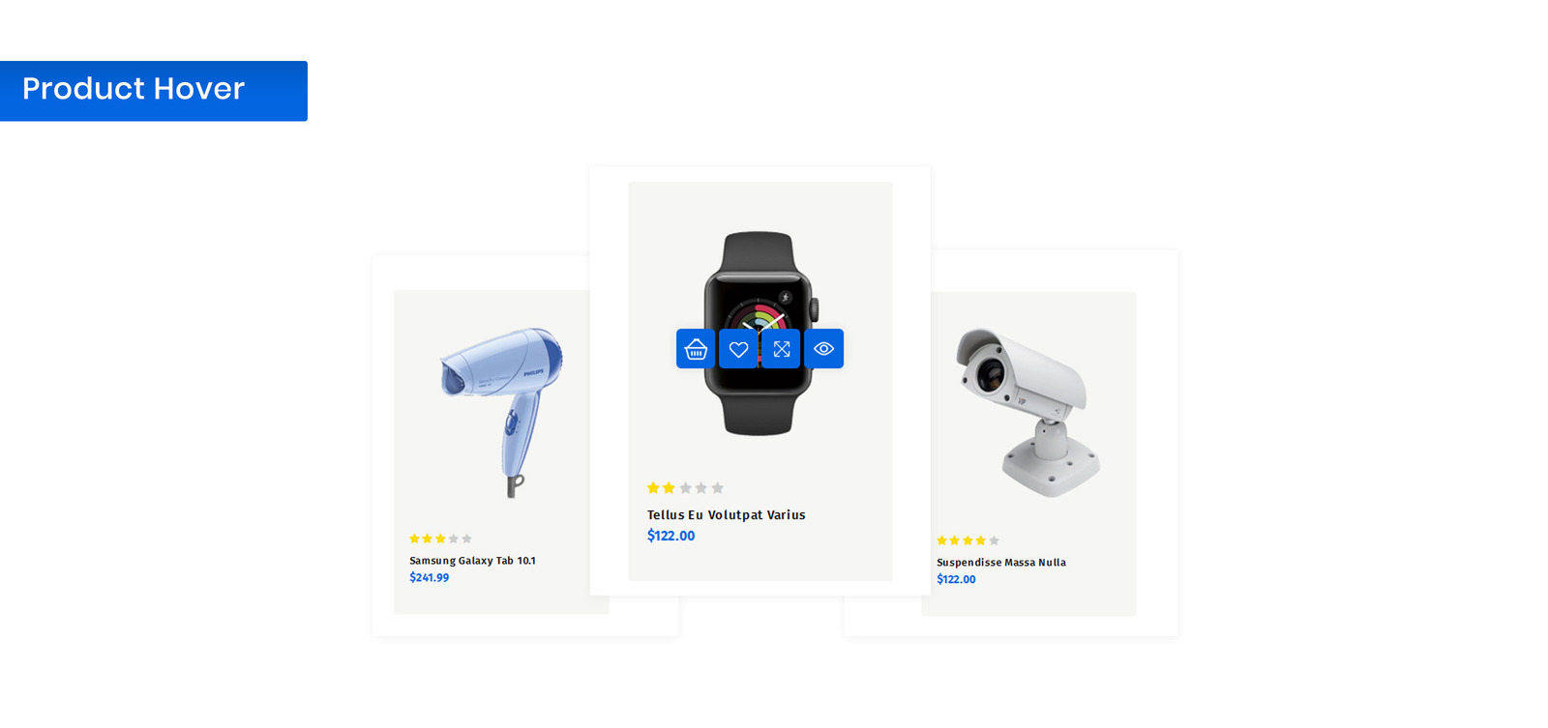1548x728 pixels.
Task: Add the smartwatch to cart with basket icon
Action: 696,349
